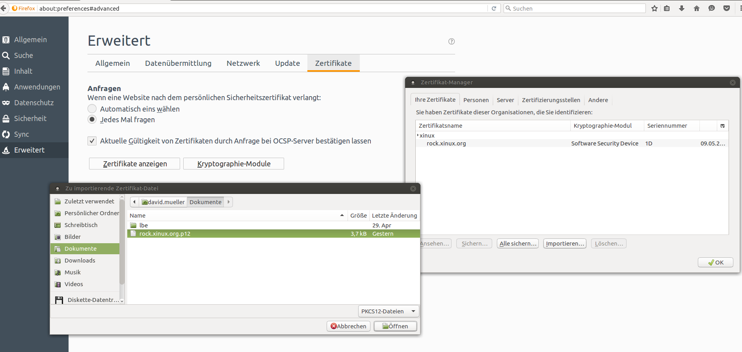Click the Kryptographie-Module button
Screen dimensions: 742x352
234,164
